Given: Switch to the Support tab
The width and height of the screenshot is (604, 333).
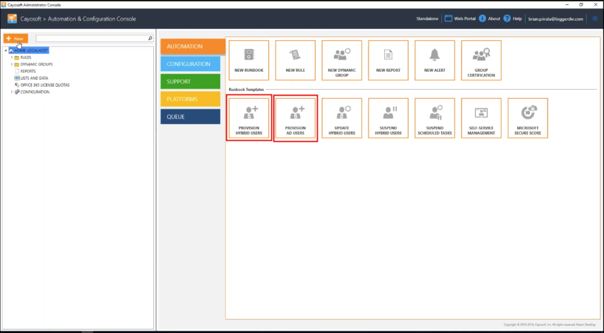Looking at the screenshot, I should coord(191,81).
